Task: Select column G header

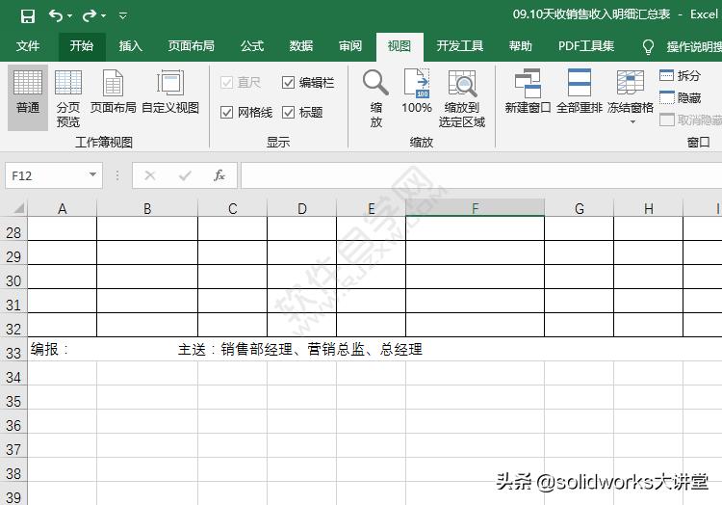Action: [580, 209]
